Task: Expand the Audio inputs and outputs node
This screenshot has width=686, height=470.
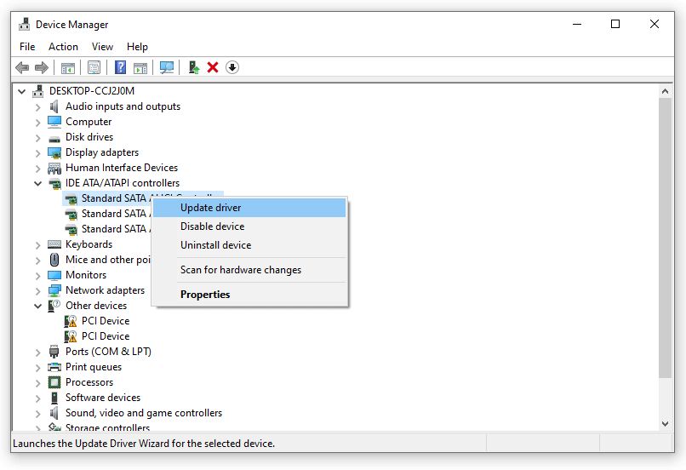Action: pos(38,107)
